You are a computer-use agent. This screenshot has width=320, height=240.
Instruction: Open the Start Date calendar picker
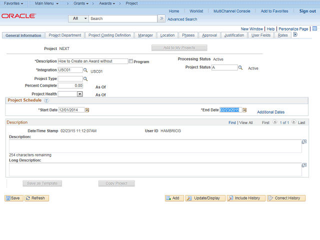[87, 110]
